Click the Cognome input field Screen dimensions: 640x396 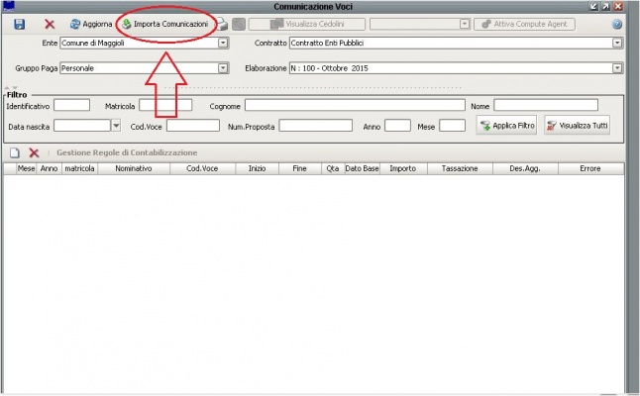[355, 106]
